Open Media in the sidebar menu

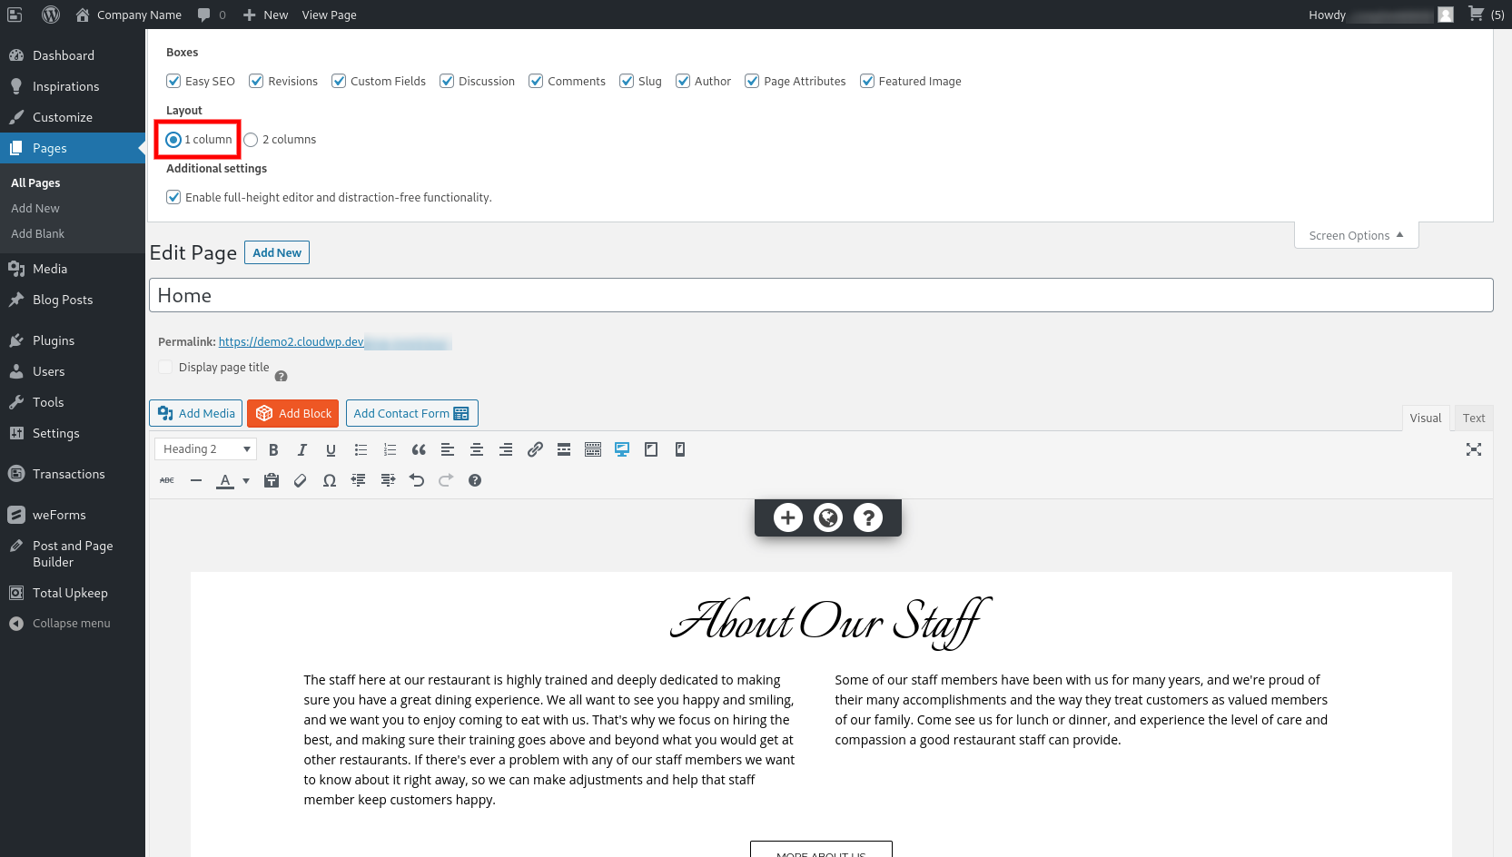click(50, 269)
